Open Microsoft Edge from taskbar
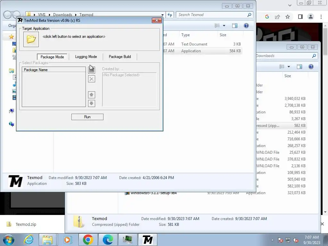This screenshot has width=328, height=246. [x=108, y=240]
